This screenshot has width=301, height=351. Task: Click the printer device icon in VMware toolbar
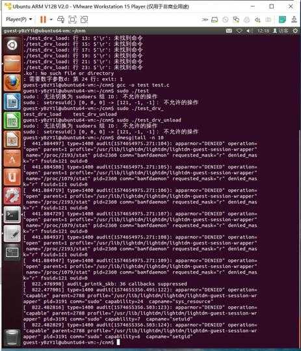tap(246, 19)
